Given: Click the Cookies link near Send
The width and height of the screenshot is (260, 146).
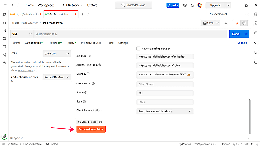Looking at the screenshot, I should pyautogui.click(x=242, y=43).
